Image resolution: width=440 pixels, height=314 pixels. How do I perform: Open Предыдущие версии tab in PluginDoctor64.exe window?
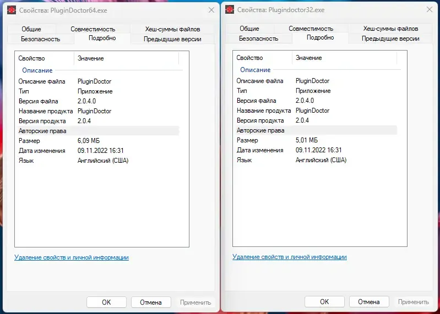pos(172,39)
